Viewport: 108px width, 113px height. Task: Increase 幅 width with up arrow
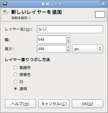click(68, 38)
